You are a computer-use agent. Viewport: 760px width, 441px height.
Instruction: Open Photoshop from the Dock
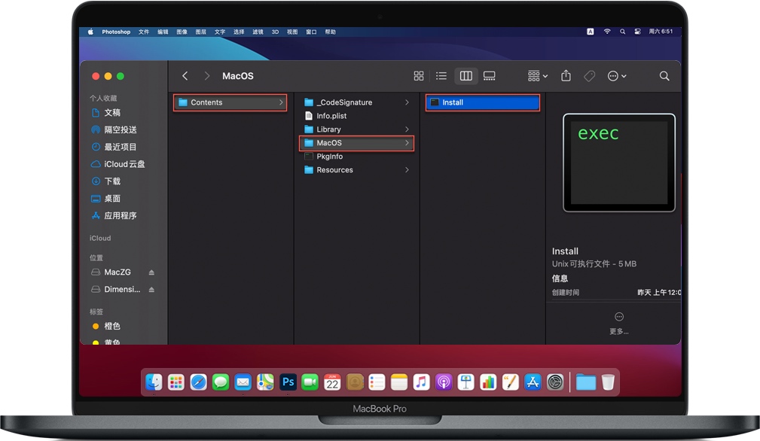(287, 382)
